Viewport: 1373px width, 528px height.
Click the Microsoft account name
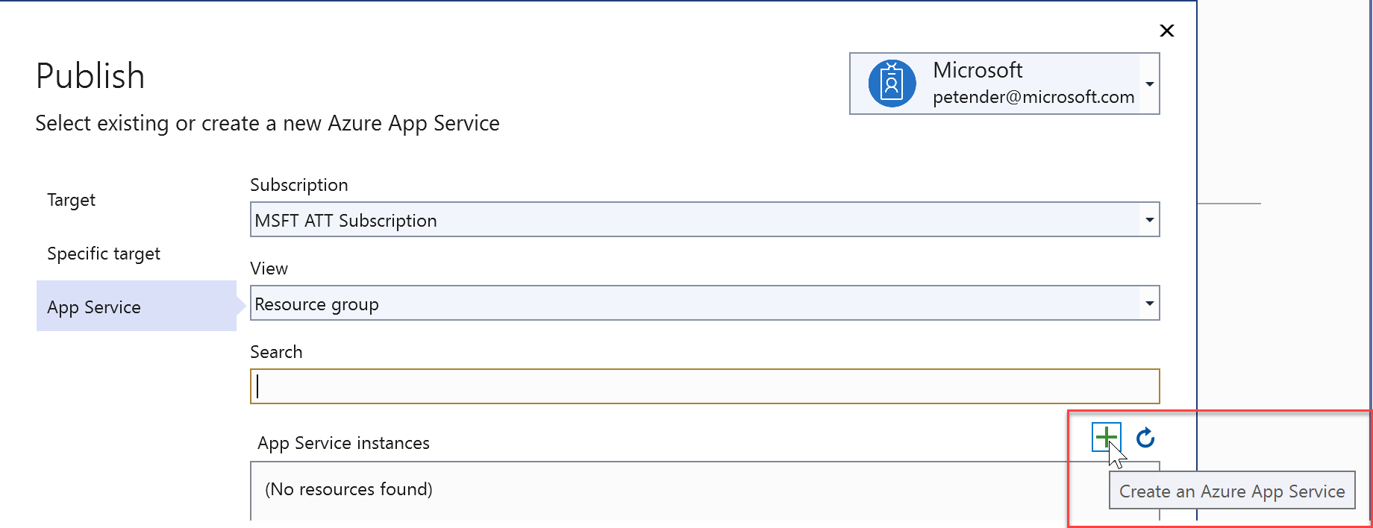point(978,70)
